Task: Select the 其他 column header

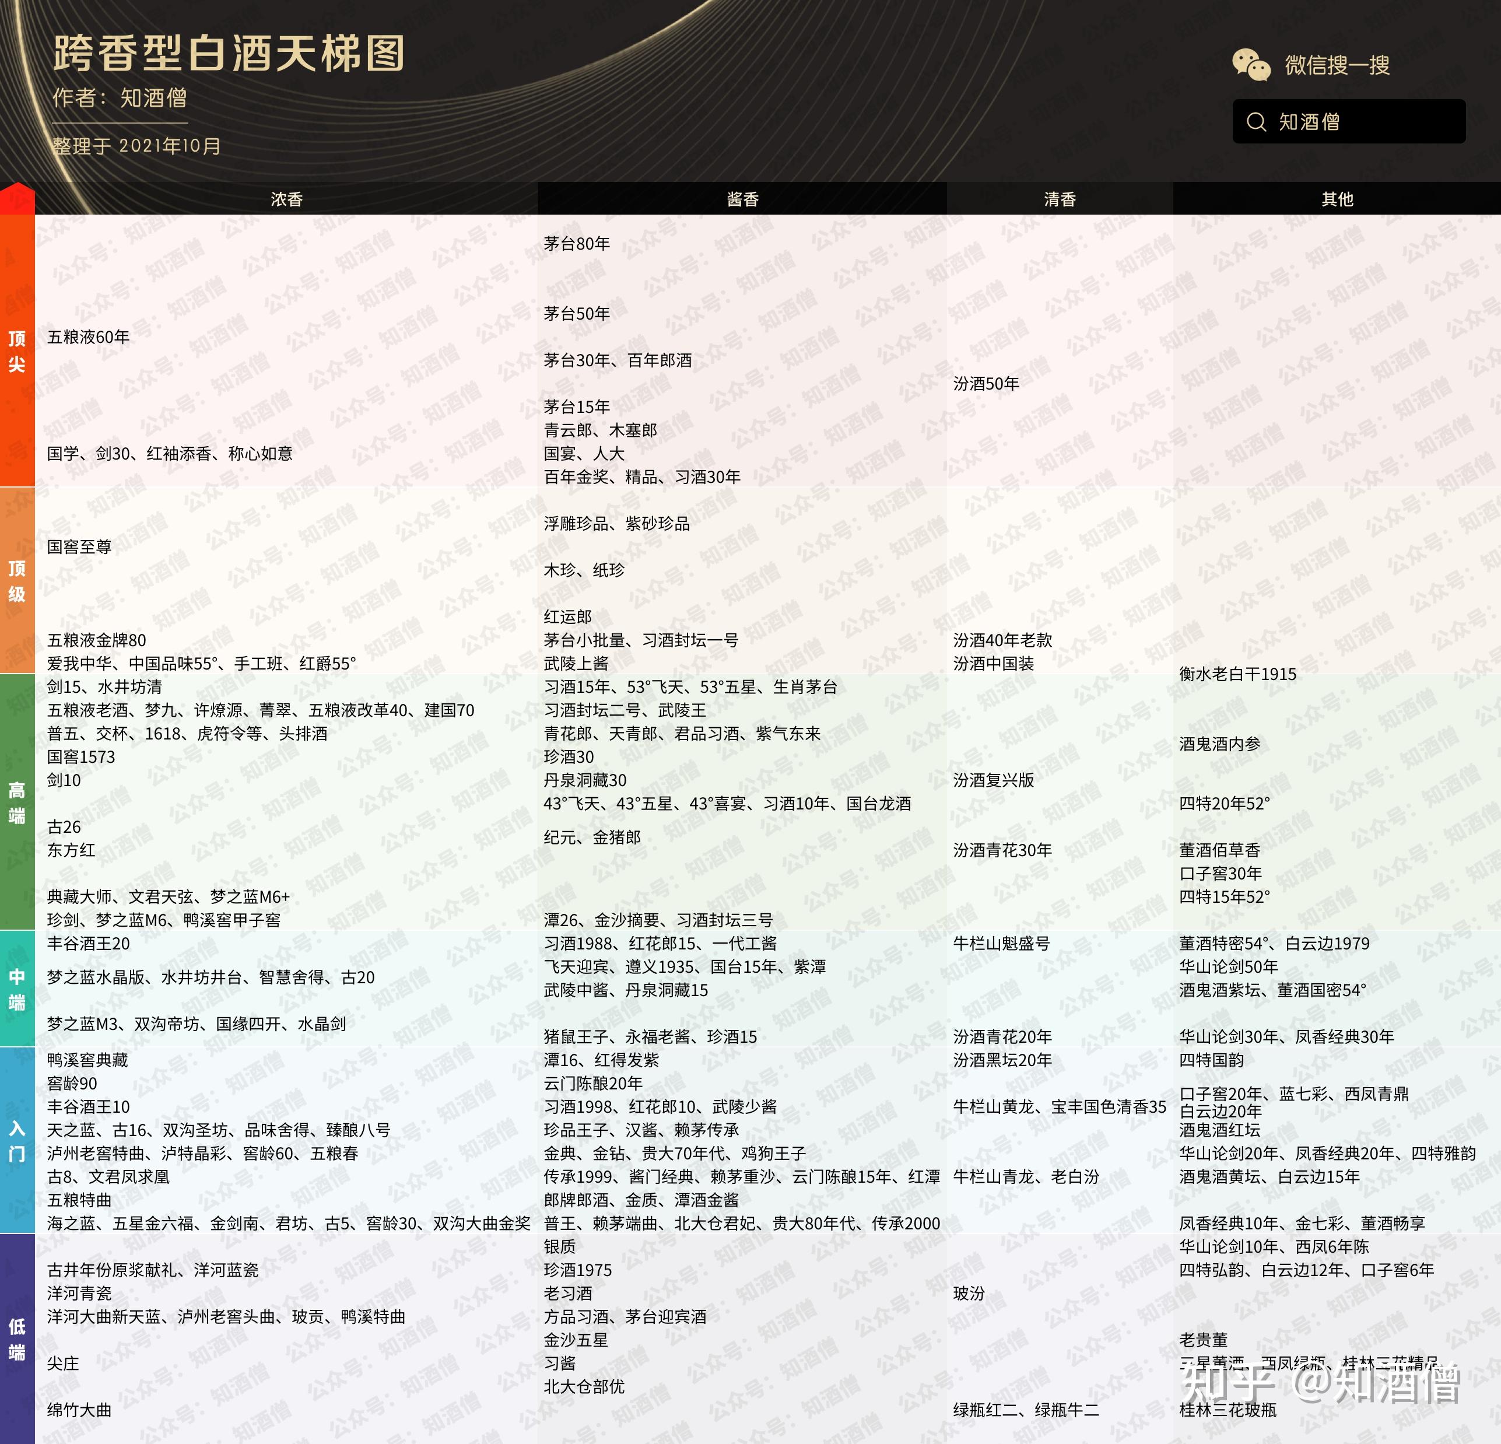Action: point(1337,199)
